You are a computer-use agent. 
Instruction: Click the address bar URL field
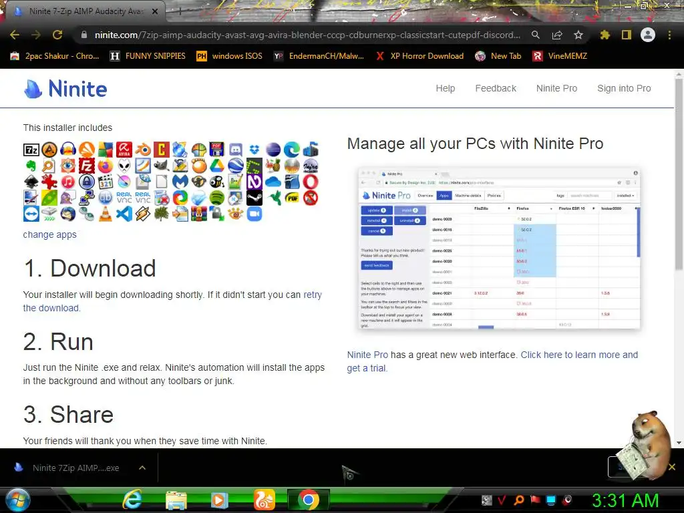(x=307, y=35)
